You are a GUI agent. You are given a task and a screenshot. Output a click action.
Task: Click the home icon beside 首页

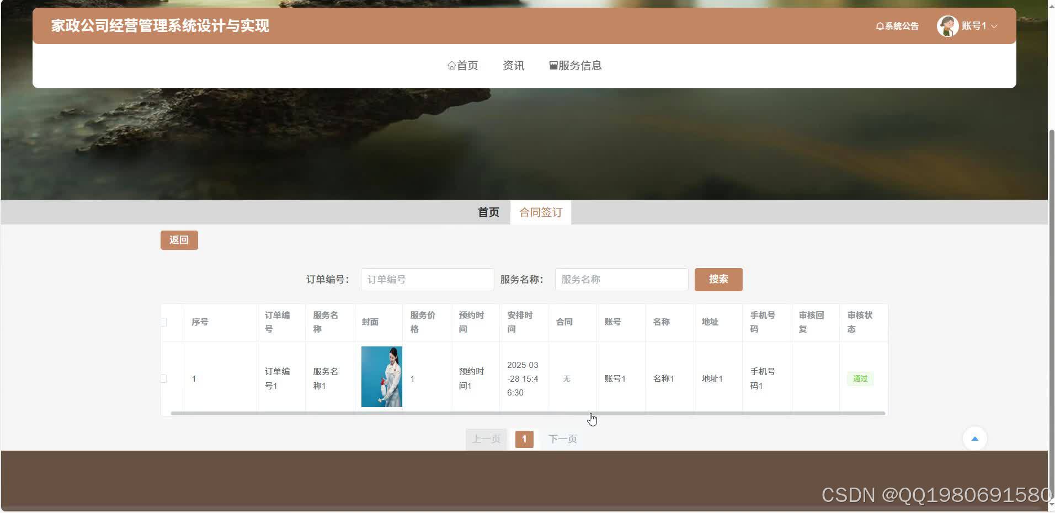click(x=451, y=65)
